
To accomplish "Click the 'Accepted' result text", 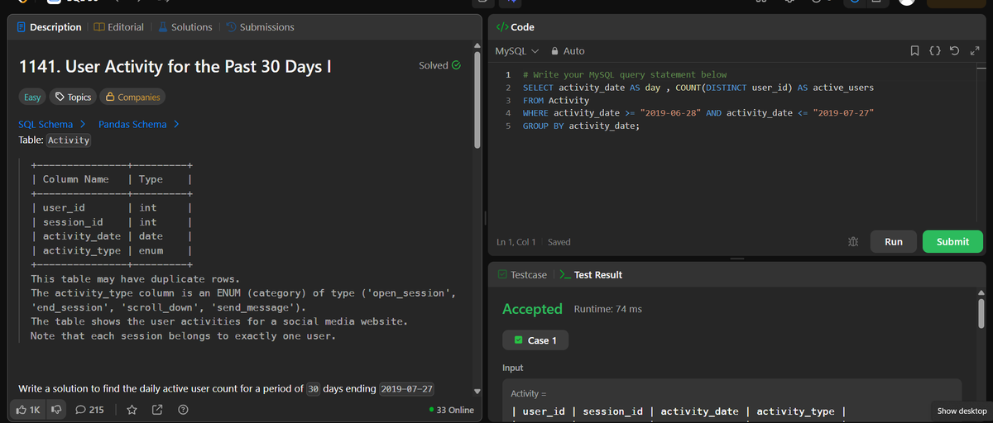I will tap(532, 309).
